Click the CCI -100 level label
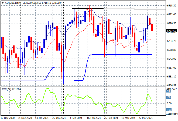This screenshot has width=178, height=121. pos(169,110)
